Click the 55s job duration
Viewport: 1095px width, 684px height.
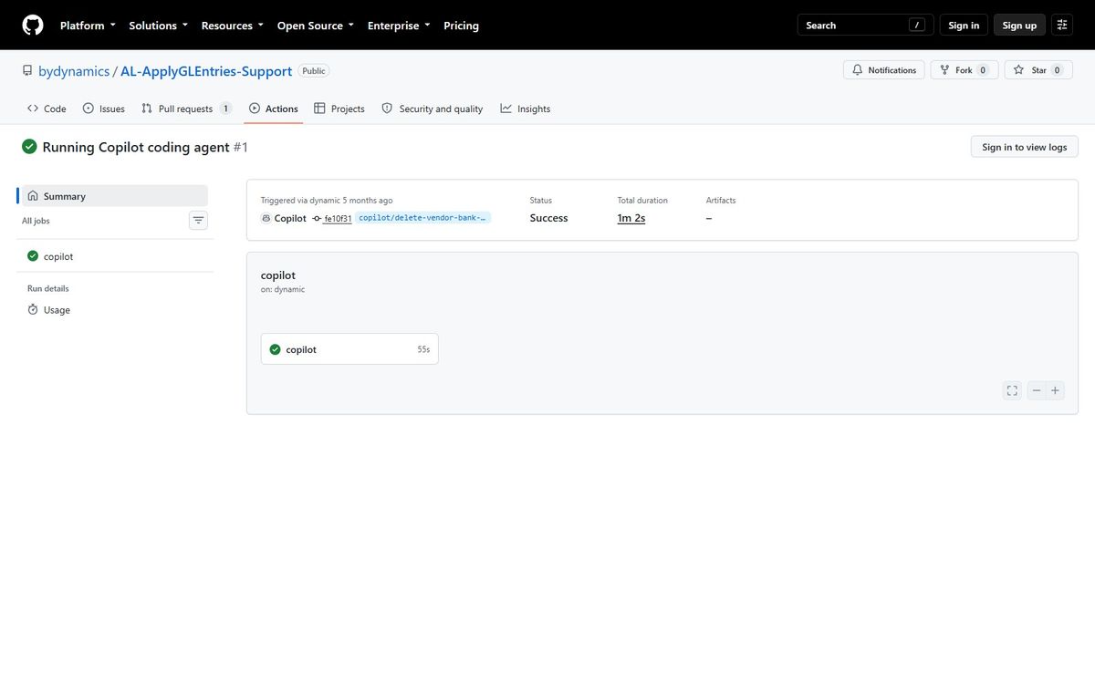coord(423,349)
